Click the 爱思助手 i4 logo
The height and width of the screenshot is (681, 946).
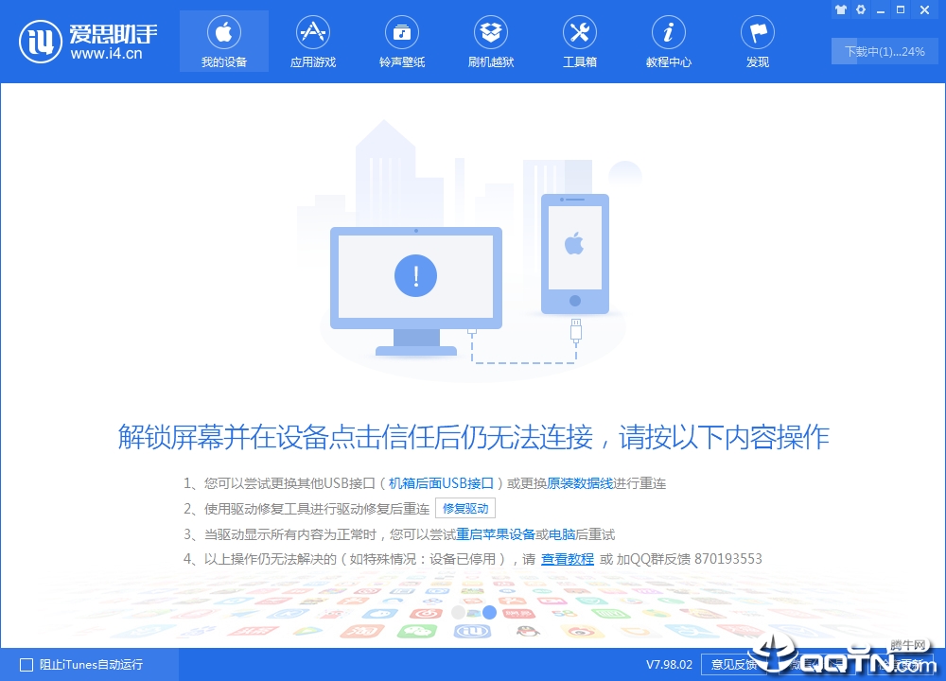87,41
